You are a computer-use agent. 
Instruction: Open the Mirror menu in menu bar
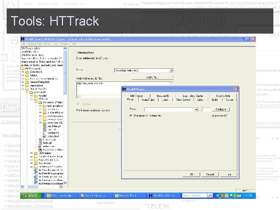coord(47,44)
